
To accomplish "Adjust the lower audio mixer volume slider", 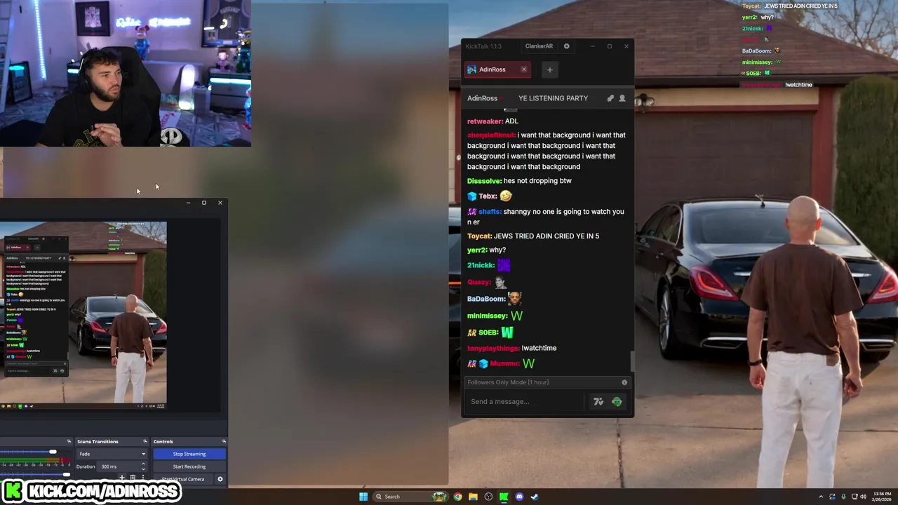I will click(67, 475).
